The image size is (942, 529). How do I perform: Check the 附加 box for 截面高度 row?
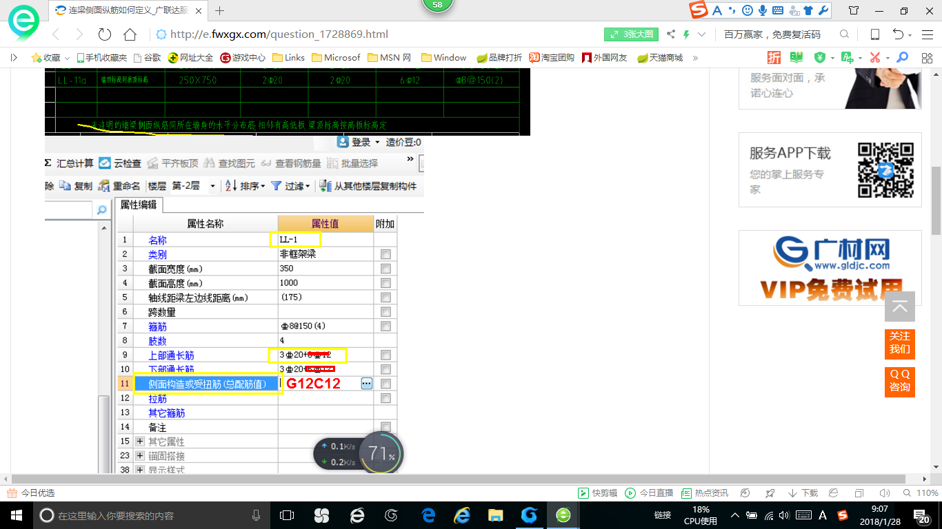[x=385, y=283]
